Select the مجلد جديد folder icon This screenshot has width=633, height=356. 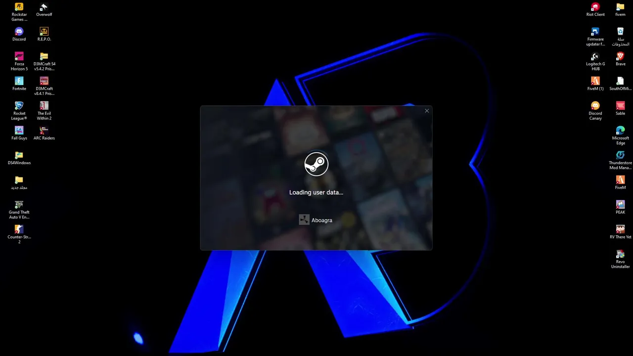19,180
